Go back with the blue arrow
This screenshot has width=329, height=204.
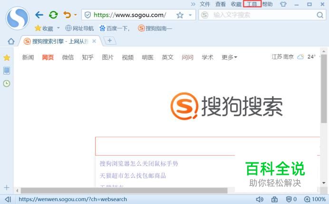pyautogui.click(x=39, y=15)
